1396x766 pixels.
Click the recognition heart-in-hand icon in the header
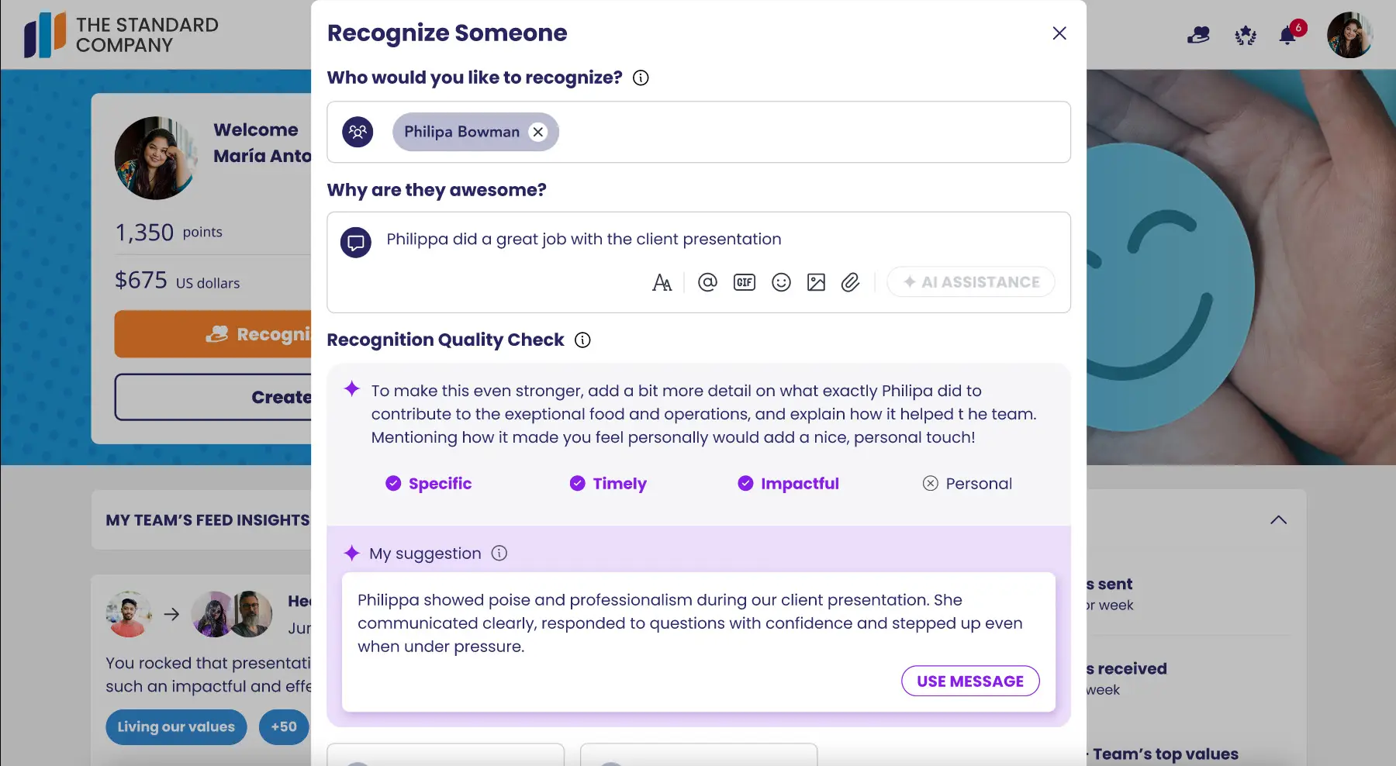point(1199,35)
